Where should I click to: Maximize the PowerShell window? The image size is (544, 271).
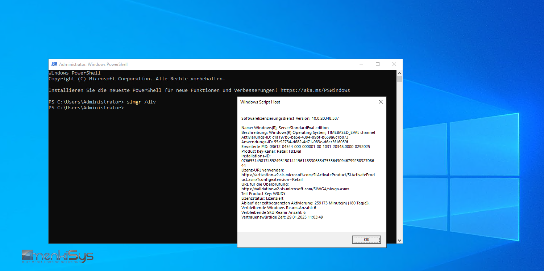pos(378,64)
